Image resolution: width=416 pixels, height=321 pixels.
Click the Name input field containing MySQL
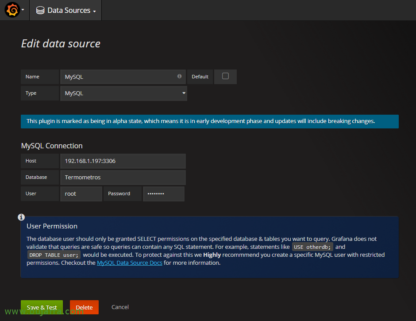tap(123, 77)
